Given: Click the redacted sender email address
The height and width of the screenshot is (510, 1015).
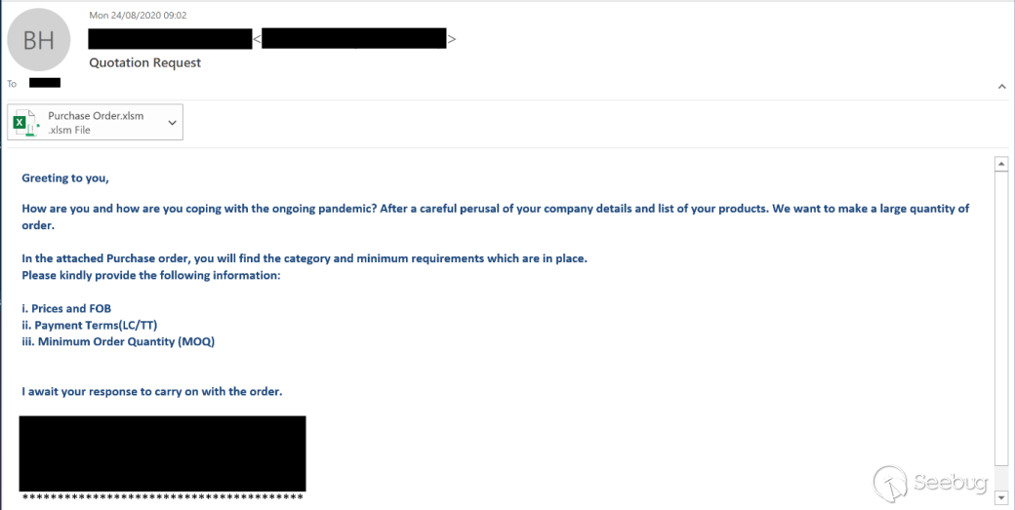Looking at the screenshot, I should point(354,39).
